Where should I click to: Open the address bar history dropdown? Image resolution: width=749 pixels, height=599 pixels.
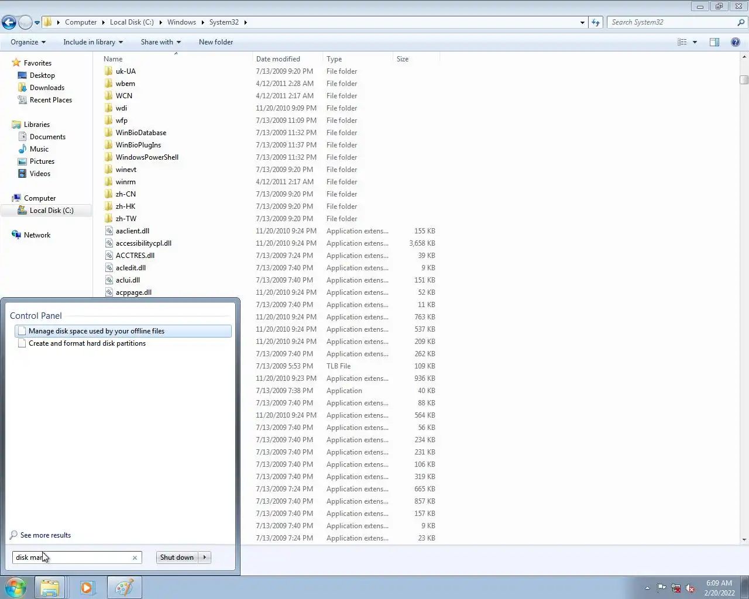582,22
